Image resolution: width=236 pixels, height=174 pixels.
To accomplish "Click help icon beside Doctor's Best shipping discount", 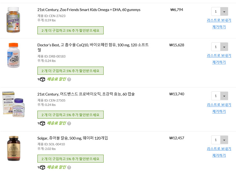I will (x=69, y=80).
